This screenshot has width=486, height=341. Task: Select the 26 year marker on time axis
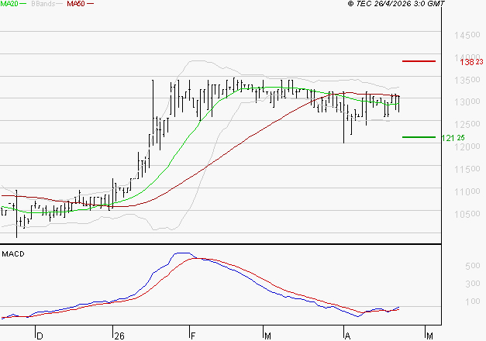(119, 335)
